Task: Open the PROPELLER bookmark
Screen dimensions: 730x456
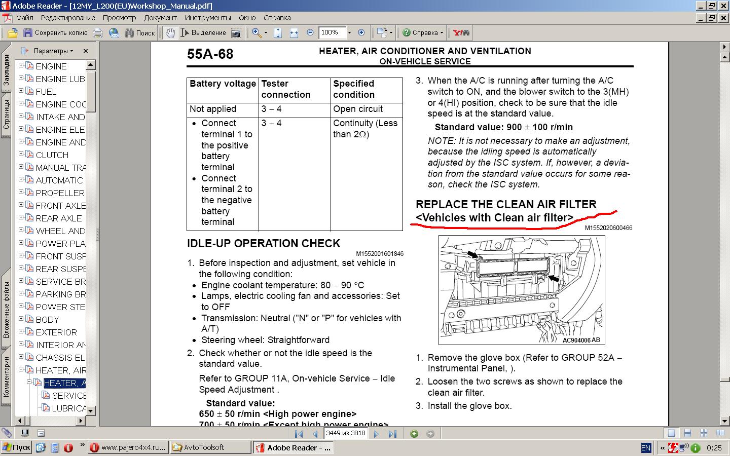Action: pos(60,193)
